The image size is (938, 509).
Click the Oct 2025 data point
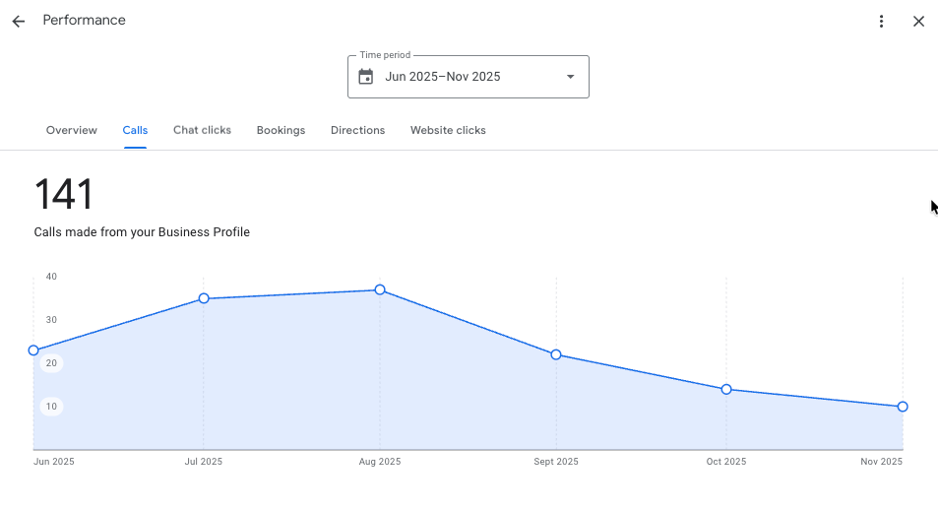tap(726, 389)
